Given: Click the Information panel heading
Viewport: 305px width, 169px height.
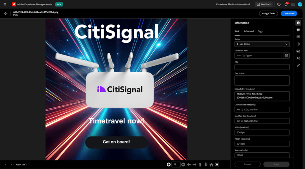Looking at the screenshot, I should [242, 23].
